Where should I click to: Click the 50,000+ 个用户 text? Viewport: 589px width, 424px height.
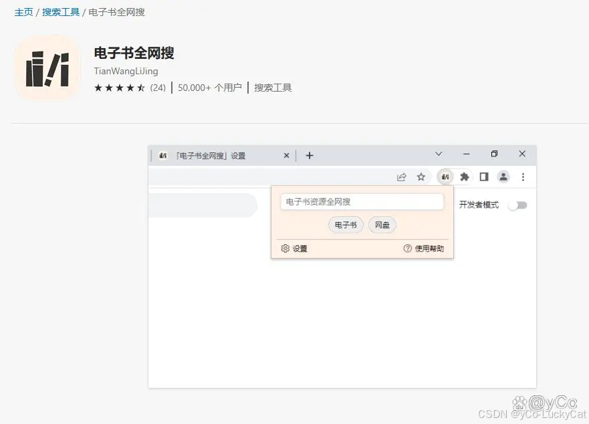(210, 88)
